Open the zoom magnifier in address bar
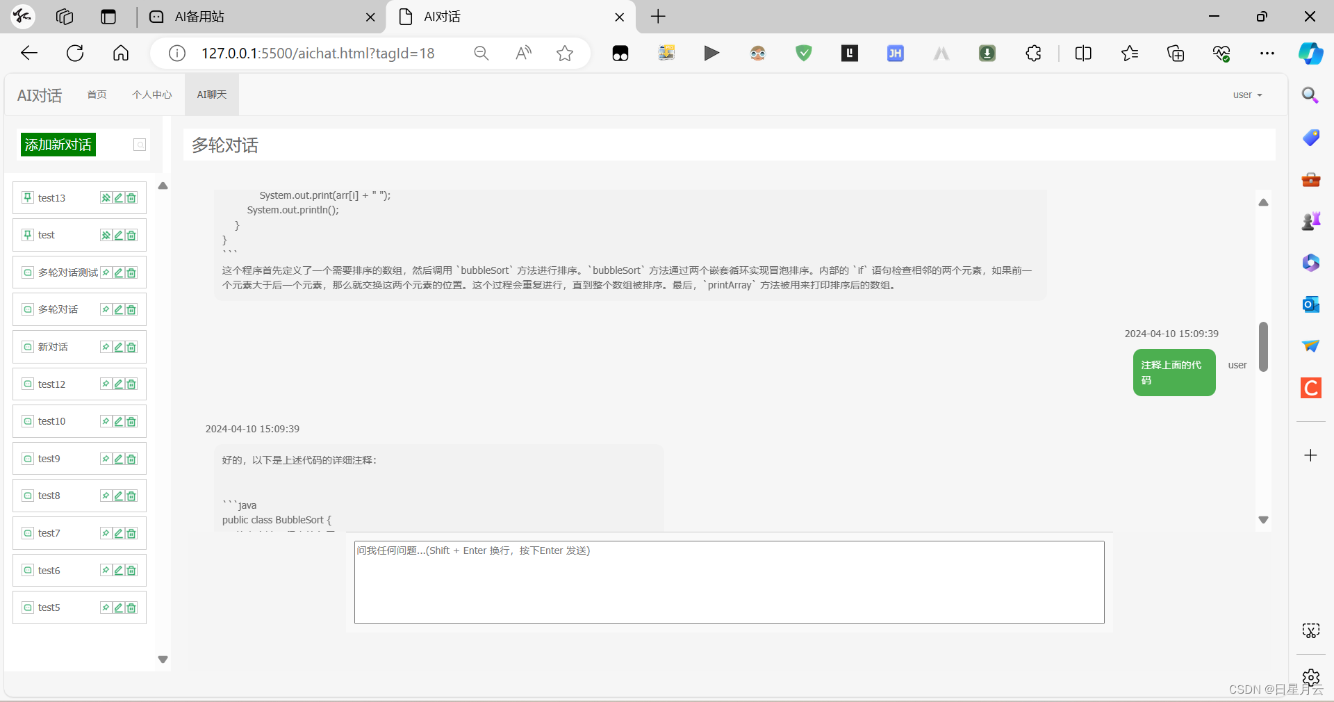 pos(481,54)
